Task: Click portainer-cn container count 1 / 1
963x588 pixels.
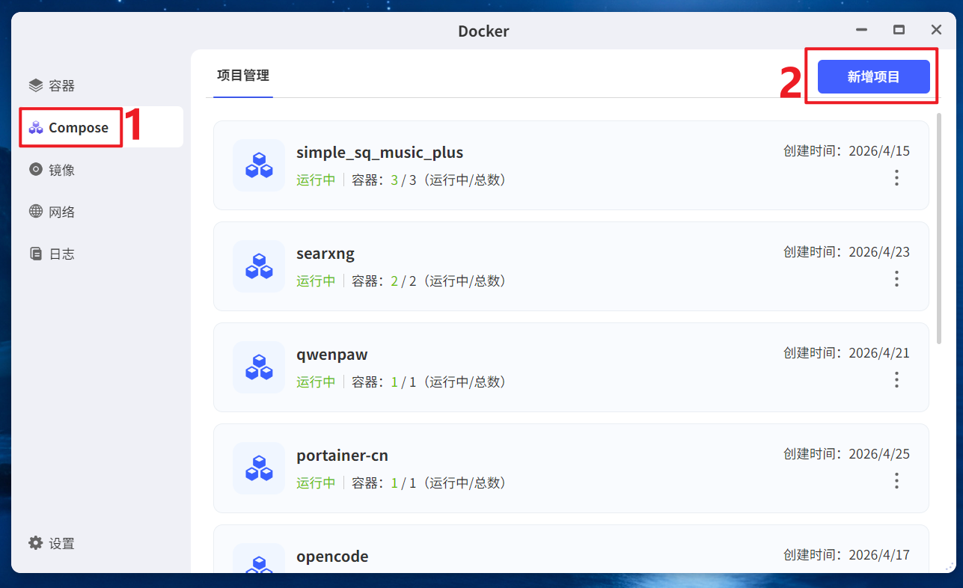Action: point(403,483)
